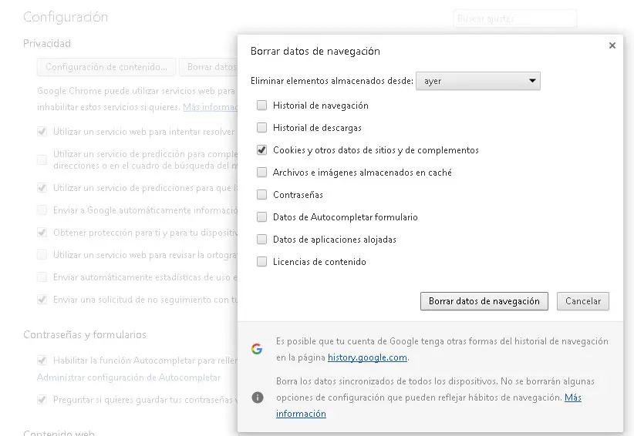Viewport: 634px width, 436px height.
Task: Close the dialog with the X icon
Action: [x=612, y=46]
